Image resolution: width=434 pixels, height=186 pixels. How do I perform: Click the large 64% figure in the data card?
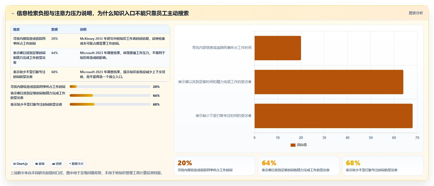coord(269,163)
